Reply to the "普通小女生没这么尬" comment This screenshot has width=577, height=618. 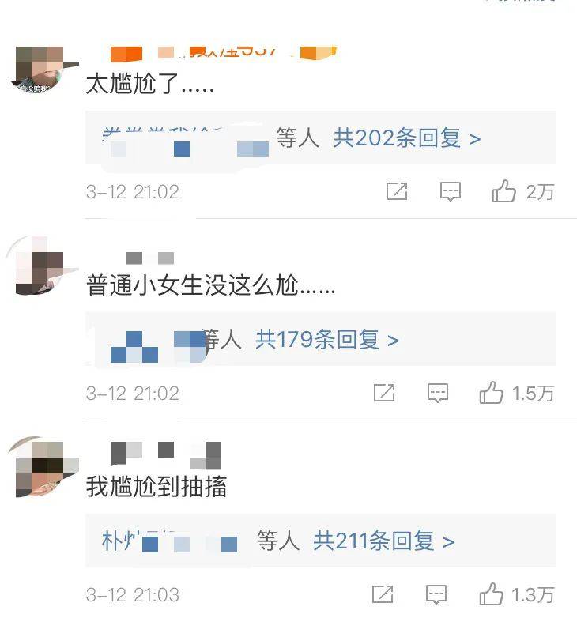438,393
